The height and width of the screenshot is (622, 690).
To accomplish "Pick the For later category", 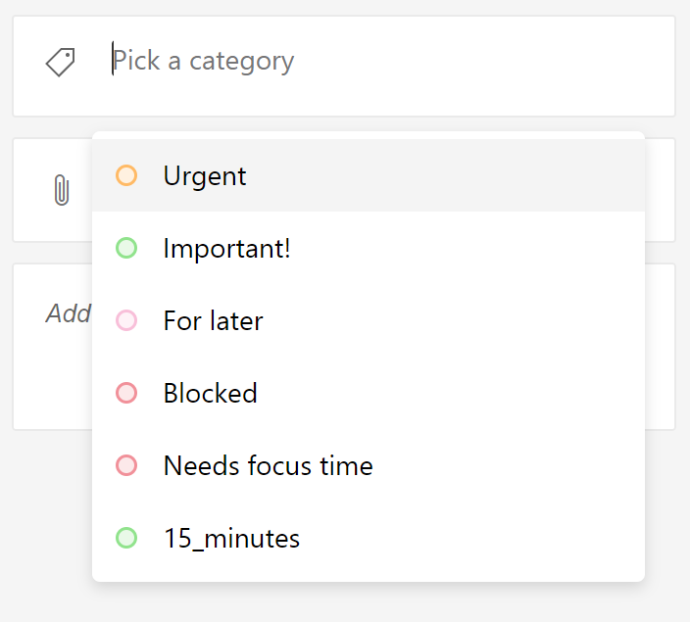I will pyautogui.click(x=369, y=320).
